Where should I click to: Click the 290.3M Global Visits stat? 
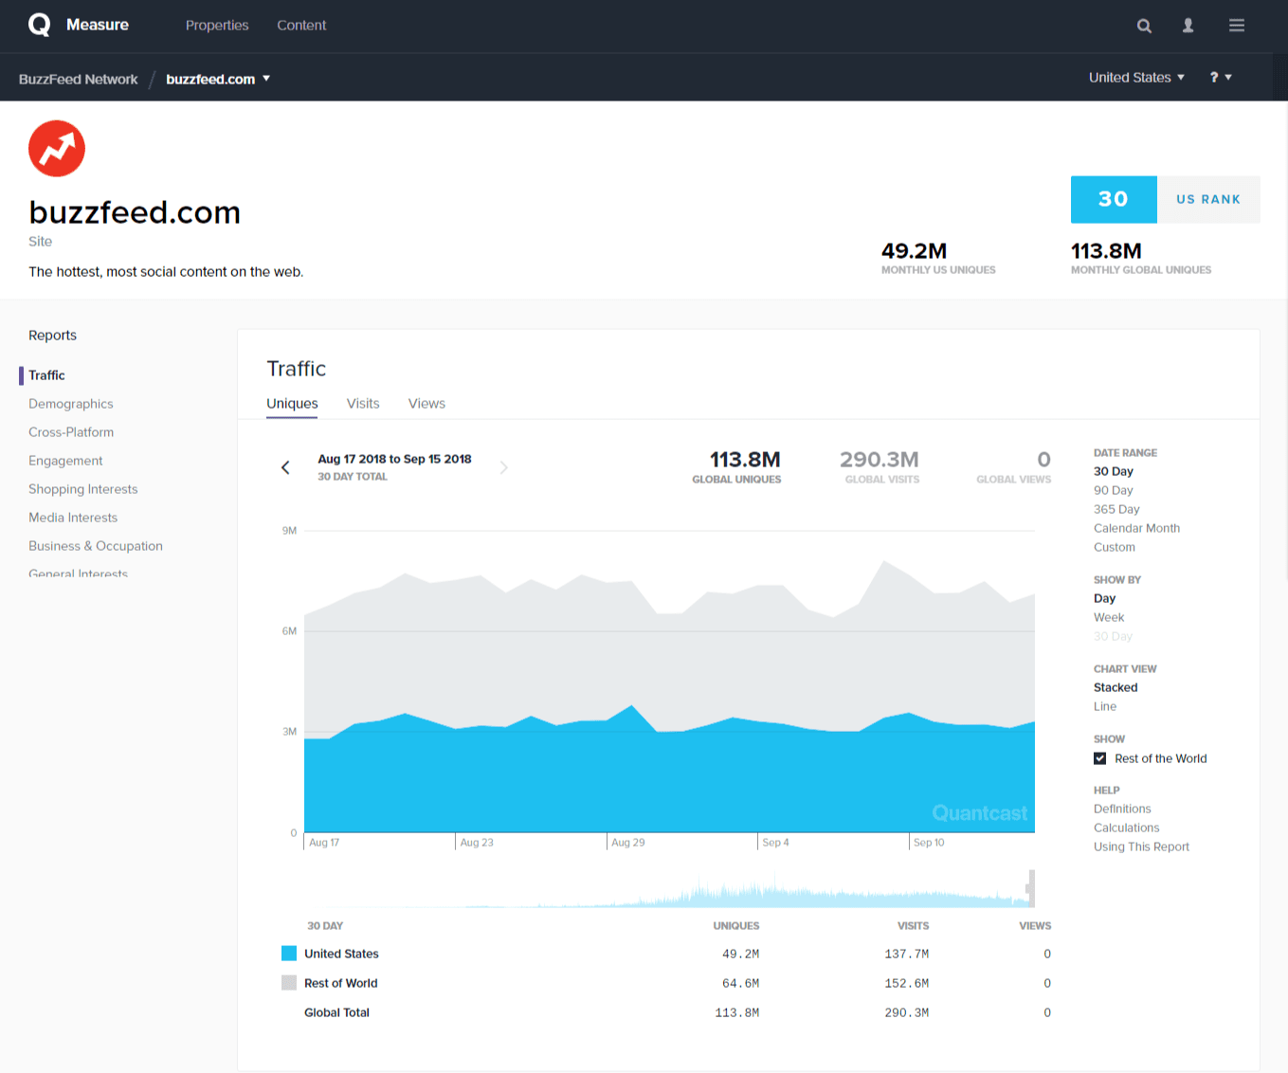click(x=880, y=466)
